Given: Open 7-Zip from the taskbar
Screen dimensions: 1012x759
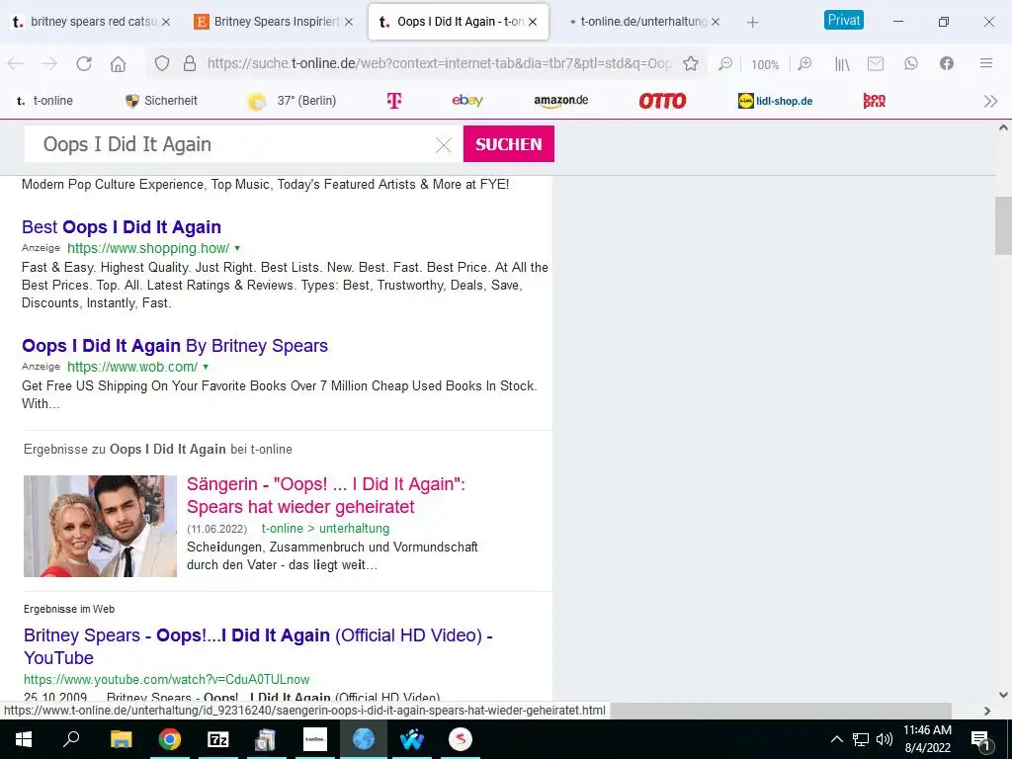Looking at the screenshot, I should click(x=218, y=739).
